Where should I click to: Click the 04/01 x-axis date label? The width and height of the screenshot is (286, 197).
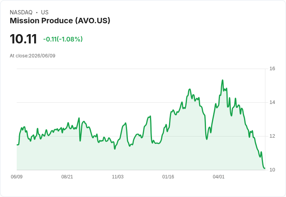tap(218, 176)
